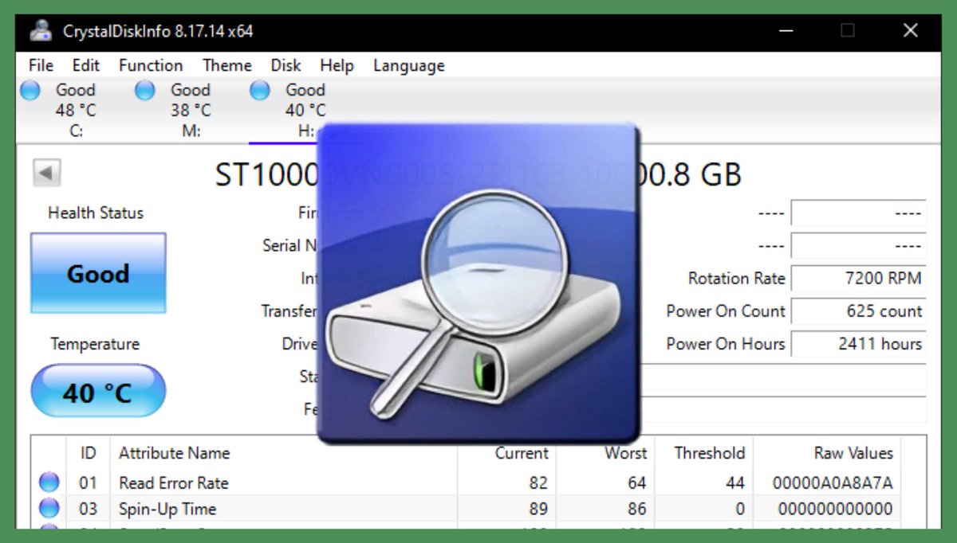This screenshot has width=957, height=543.
Task: Click the 40 °C temperature indicator
Action: tap(97, 390)
